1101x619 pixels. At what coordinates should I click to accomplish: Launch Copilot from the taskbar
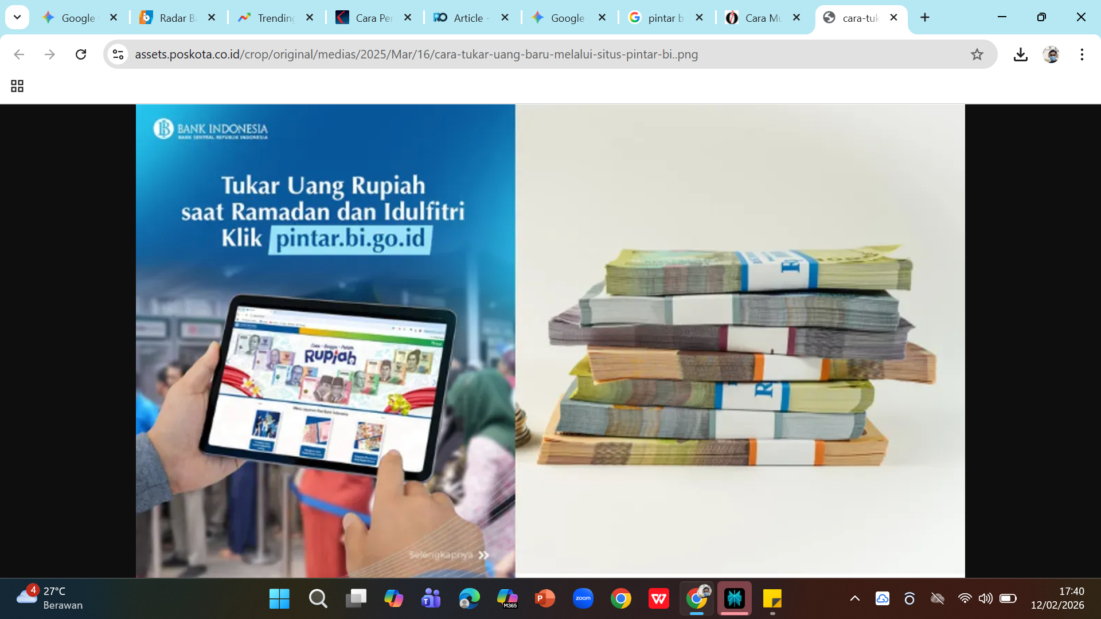coord(393,599)
